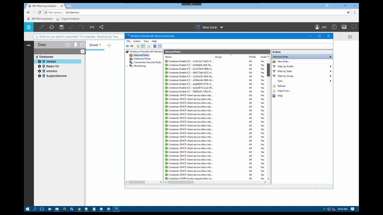Open the share icon in the toolbar

pyautogui.click(x=101, y=27)
